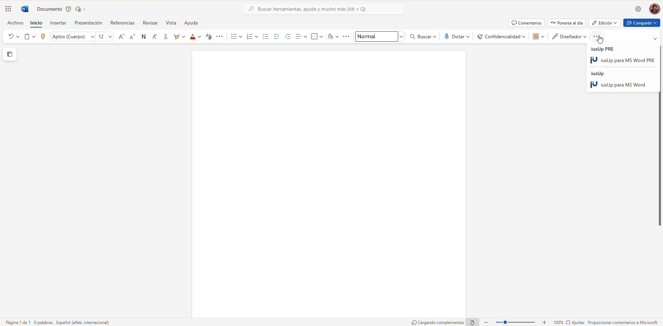
Task: Open the font size 12 dropdown
Action: (x=110, y=37)
